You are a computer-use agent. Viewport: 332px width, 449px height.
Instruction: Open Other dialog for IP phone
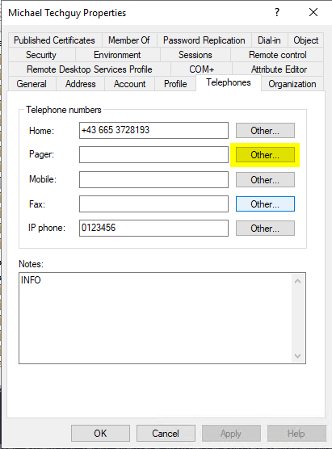(265, 229)
